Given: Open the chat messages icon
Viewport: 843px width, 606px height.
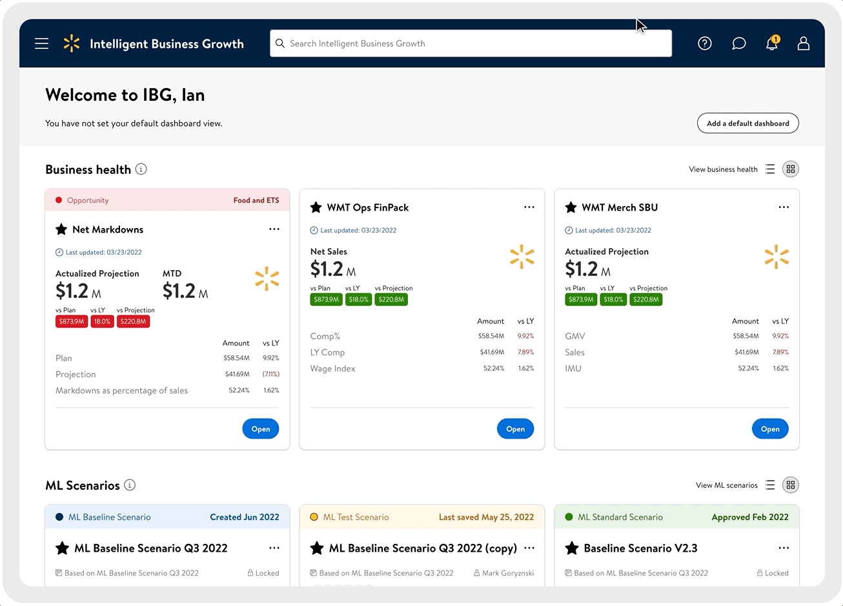Looking at the screenshot, I should coord(739,43).
